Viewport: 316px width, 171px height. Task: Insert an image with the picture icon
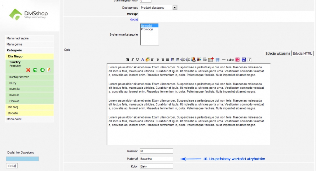pyautogui.click(x=199, y=59)
